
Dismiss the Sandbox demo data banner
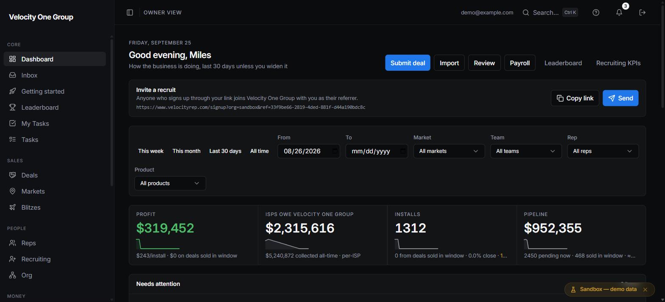tap(645, 290)
